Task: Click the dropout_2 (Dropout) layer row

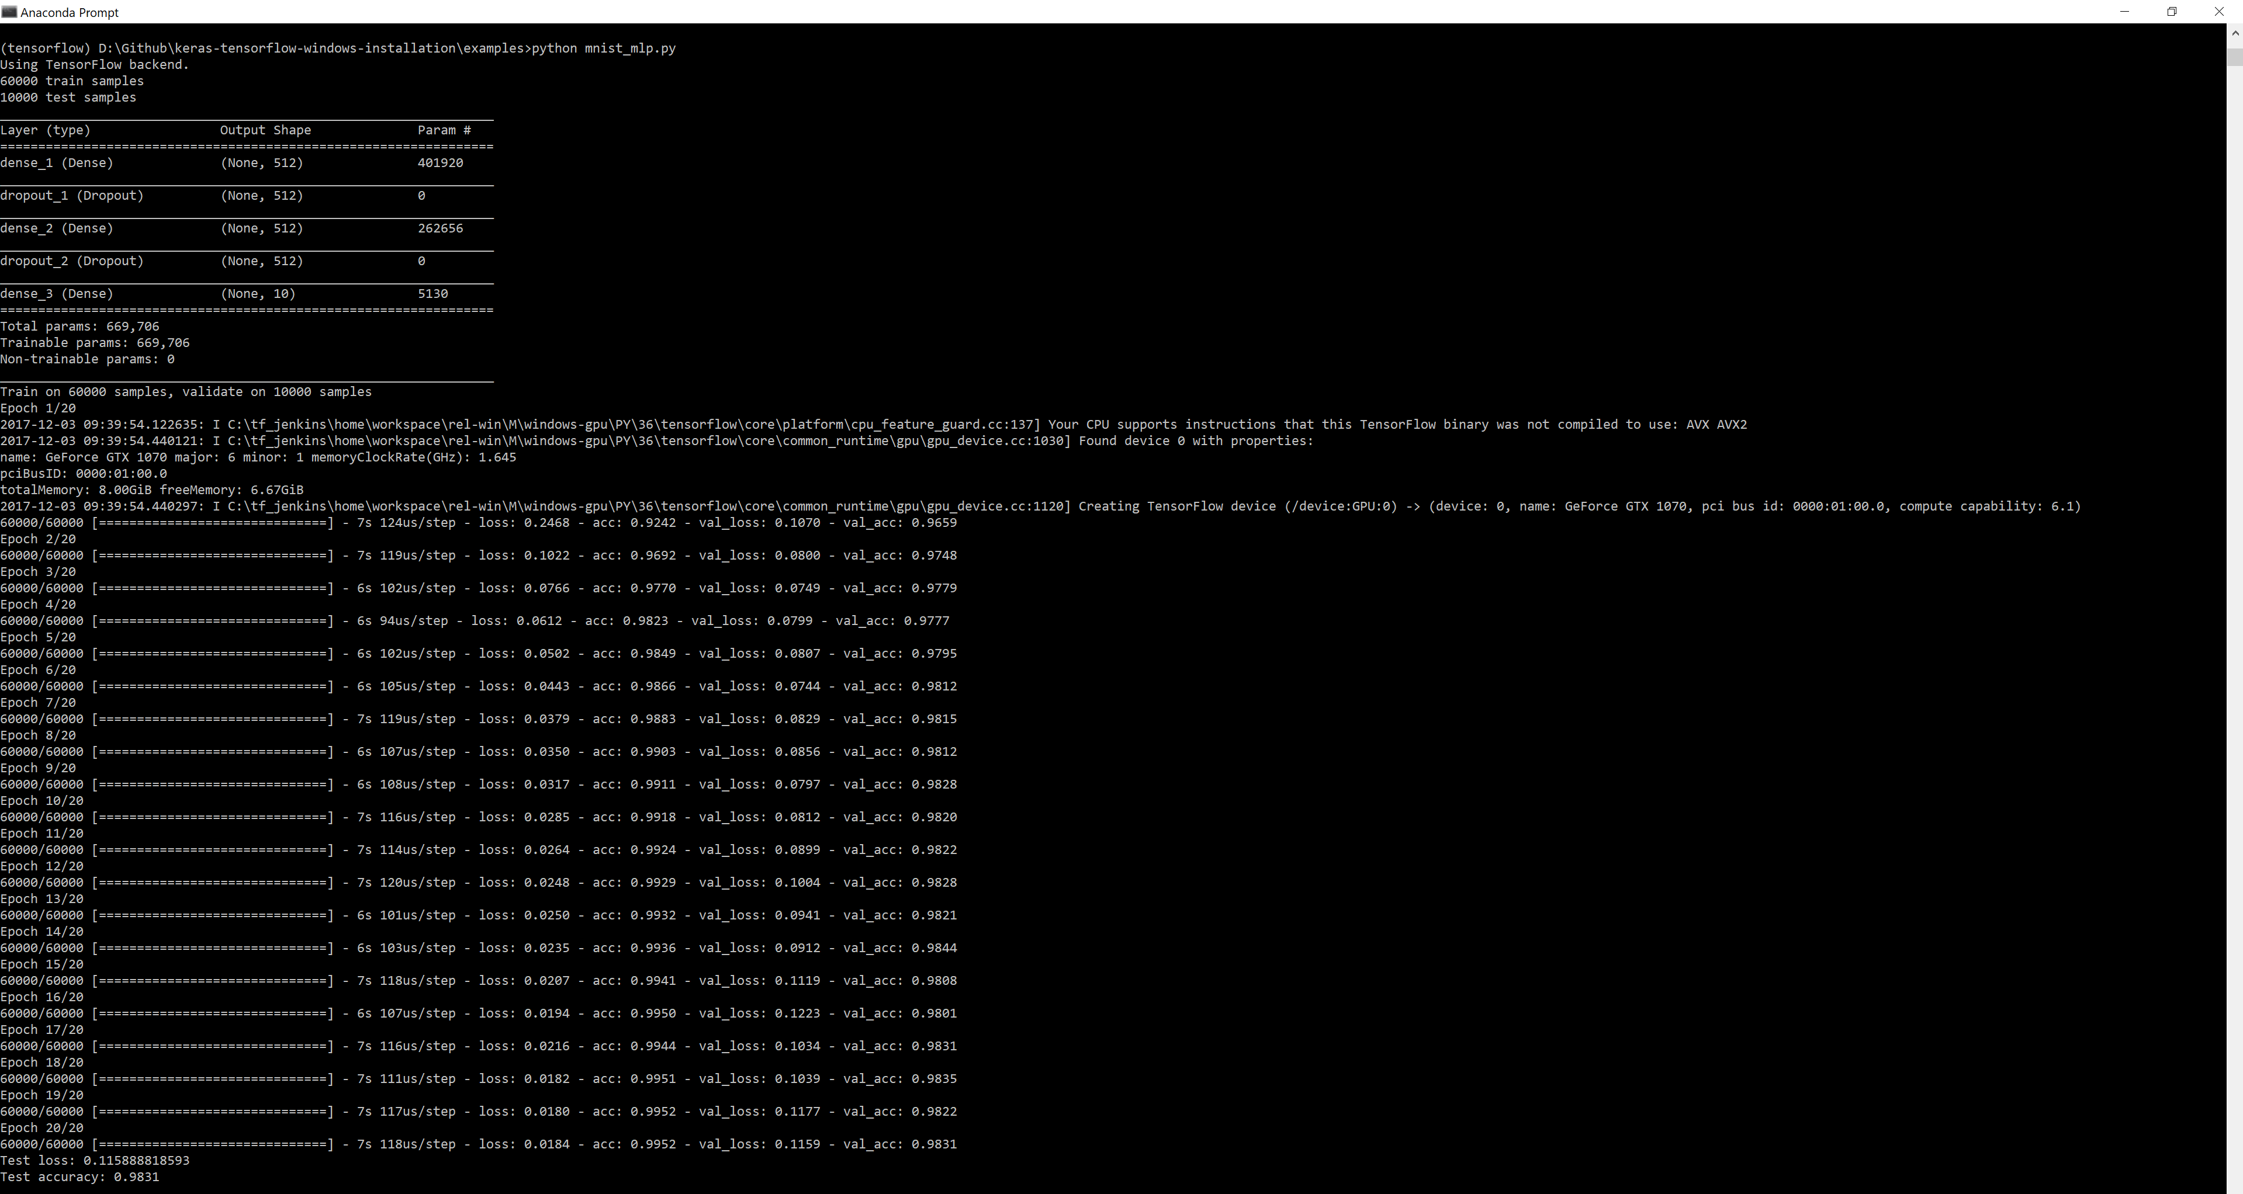Action: point(71,261)
